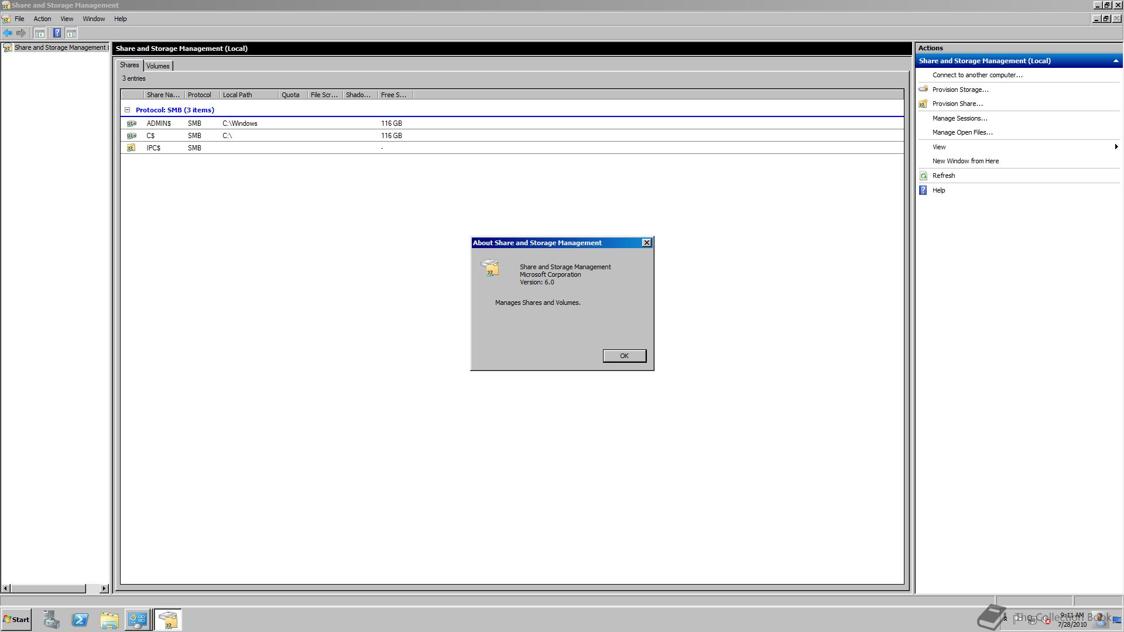This screenshot has width=1124, height=632.
Task: Close the About Share and Storage Management dialog
Action: pos(646,243)
